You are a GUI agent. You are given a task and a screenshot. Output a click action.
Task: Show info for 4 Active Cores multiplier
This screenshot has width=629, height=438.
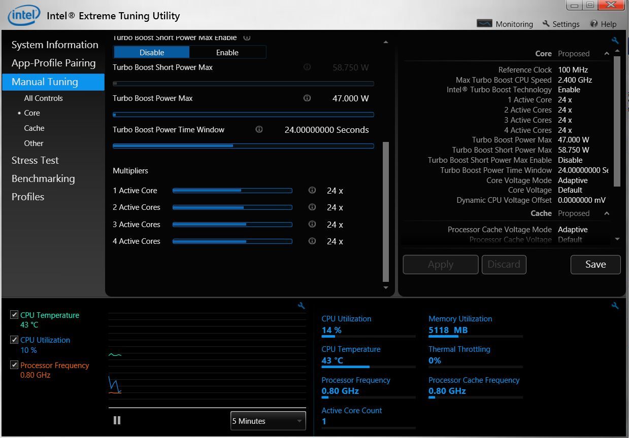click(312, 241)
